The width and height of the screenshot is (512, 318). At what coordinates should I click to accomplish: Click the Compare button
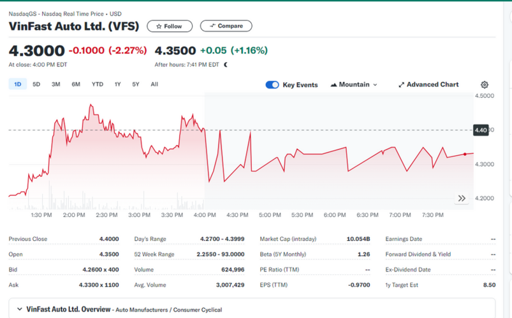226,25
